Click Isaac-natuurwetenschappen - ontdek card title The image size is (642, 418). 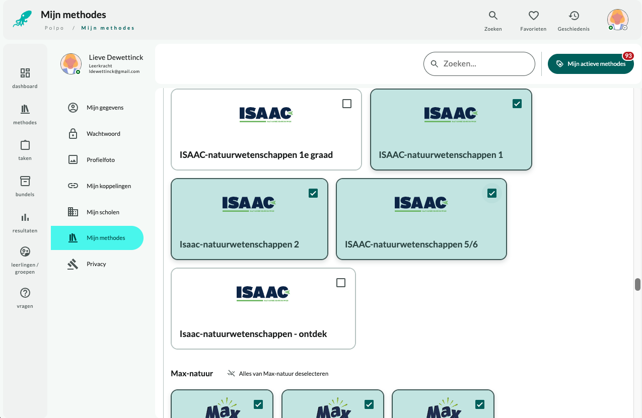[x=253, y=334]
